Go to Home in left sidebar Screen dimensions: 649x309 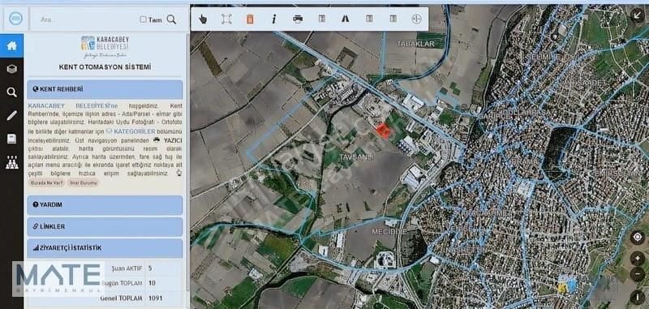11,46
